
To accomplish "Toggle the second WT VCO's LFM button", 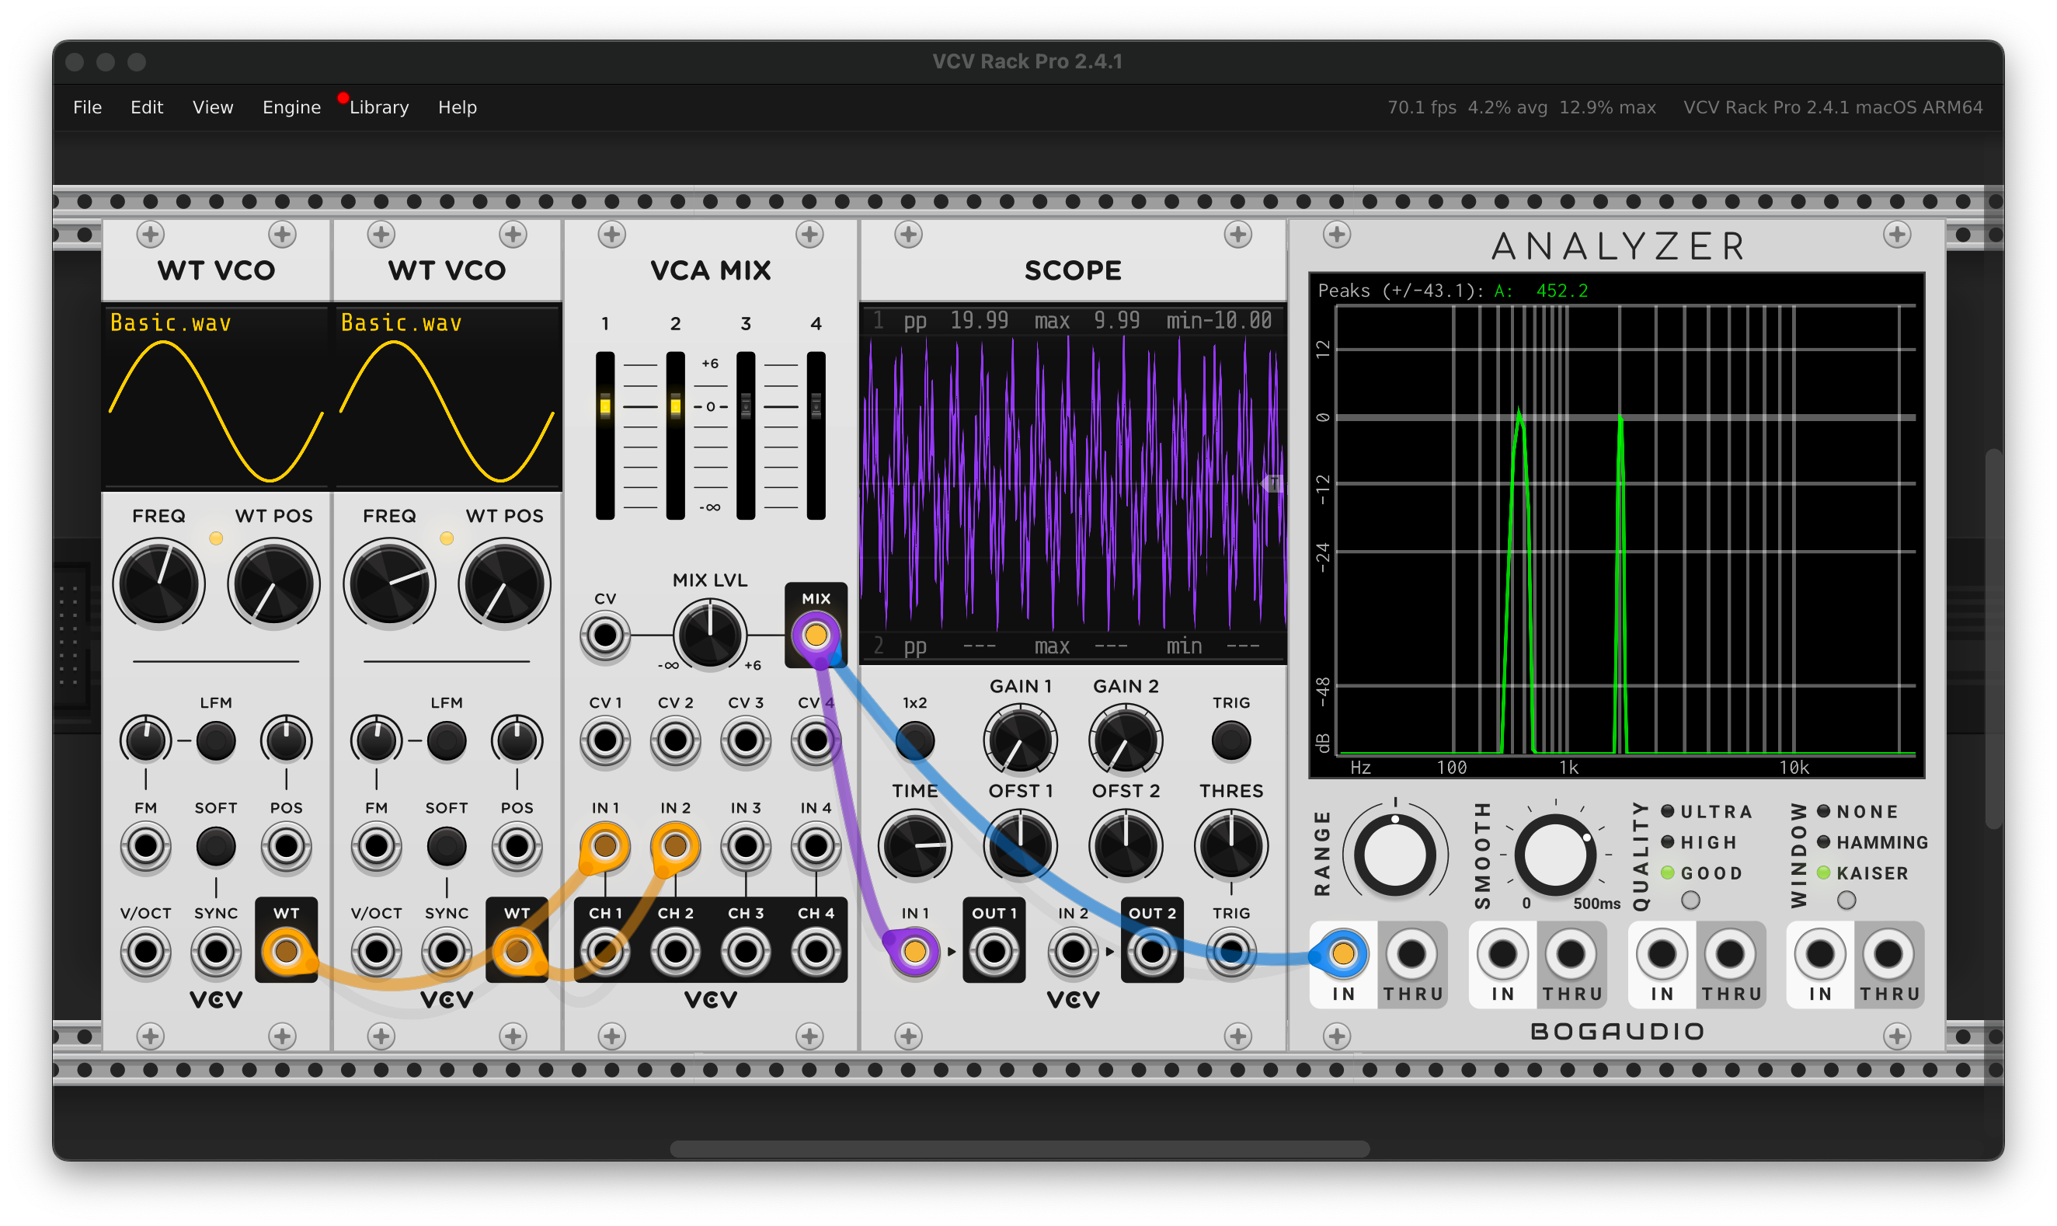I will [447, 740].
